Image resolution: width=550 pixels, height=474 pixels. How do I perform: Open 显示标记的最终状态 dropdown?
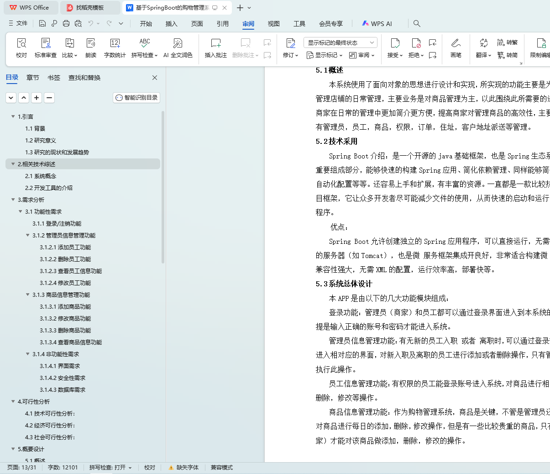pyautogui.click(x=340, y=42)
